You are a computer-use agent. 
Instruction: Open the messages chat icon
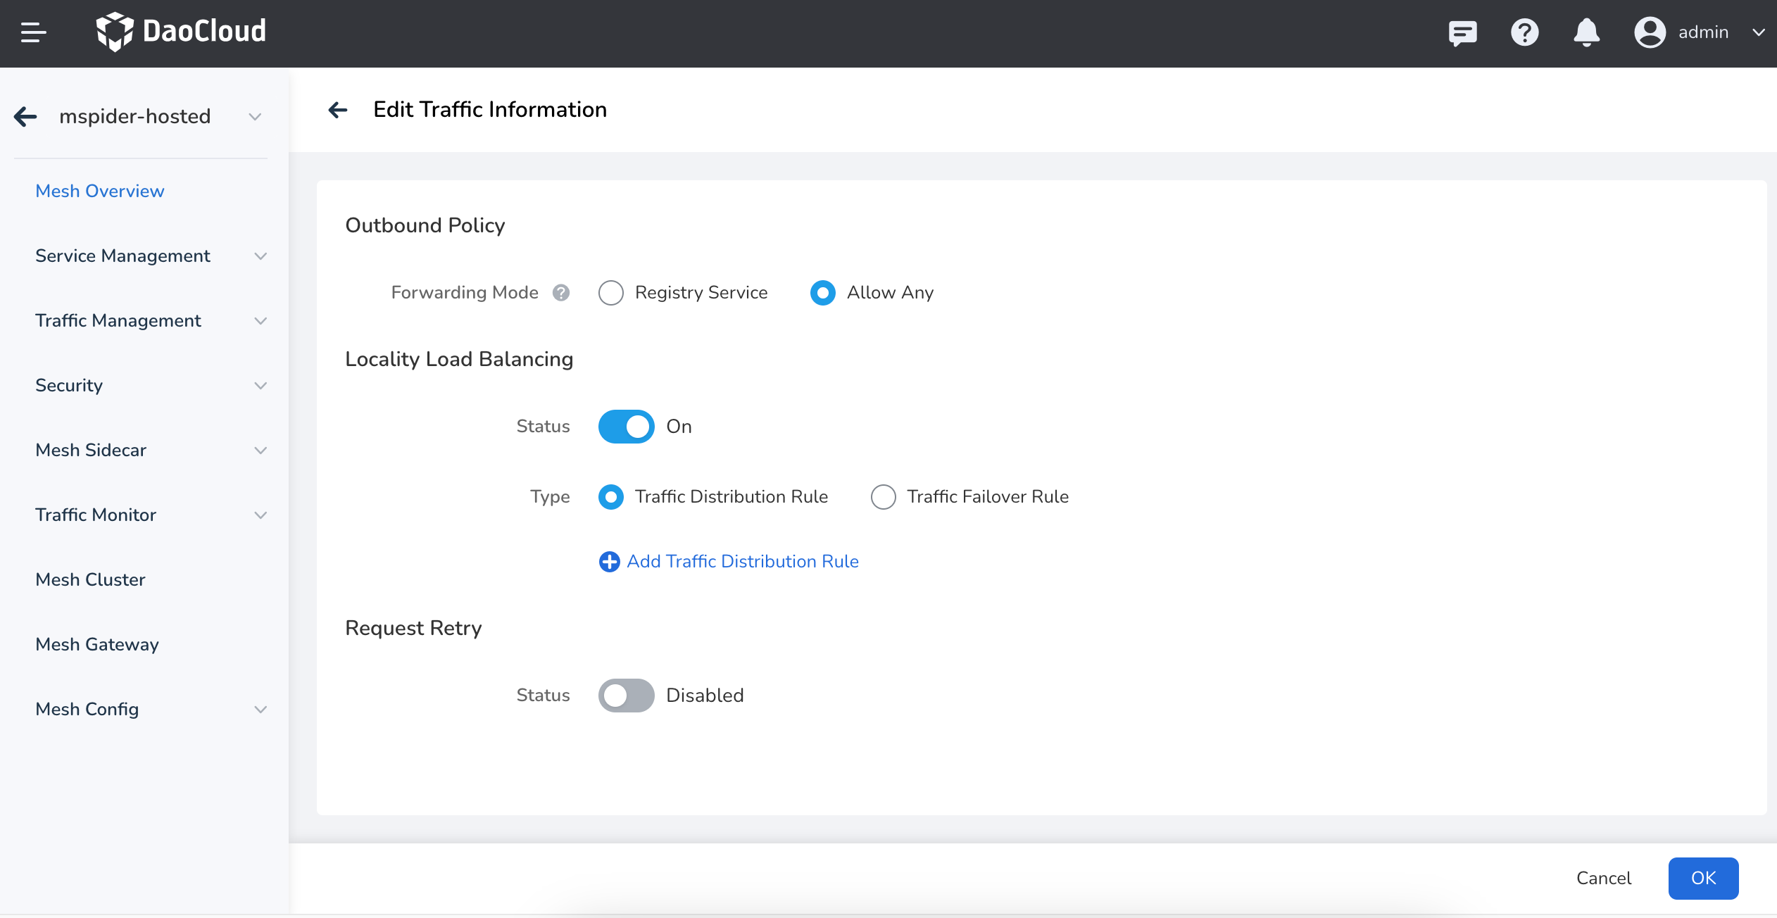1462,32
